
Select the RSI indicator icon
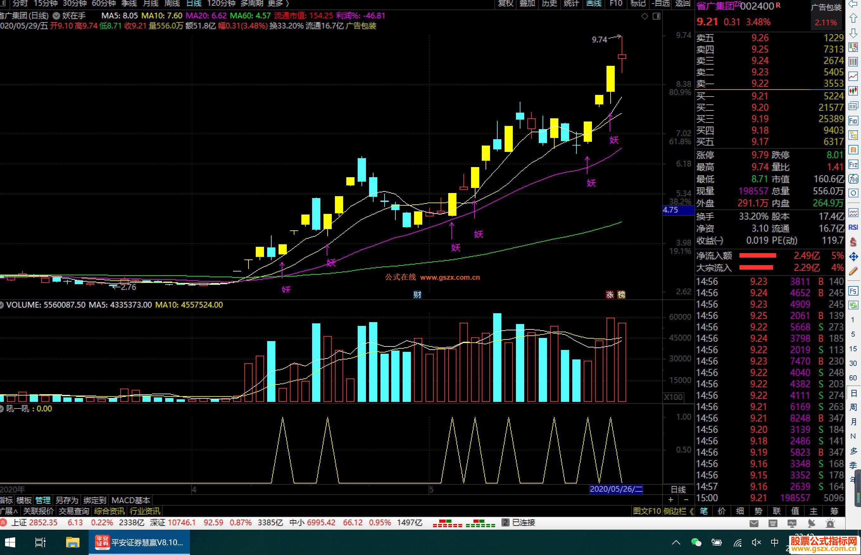coord(853,227)
